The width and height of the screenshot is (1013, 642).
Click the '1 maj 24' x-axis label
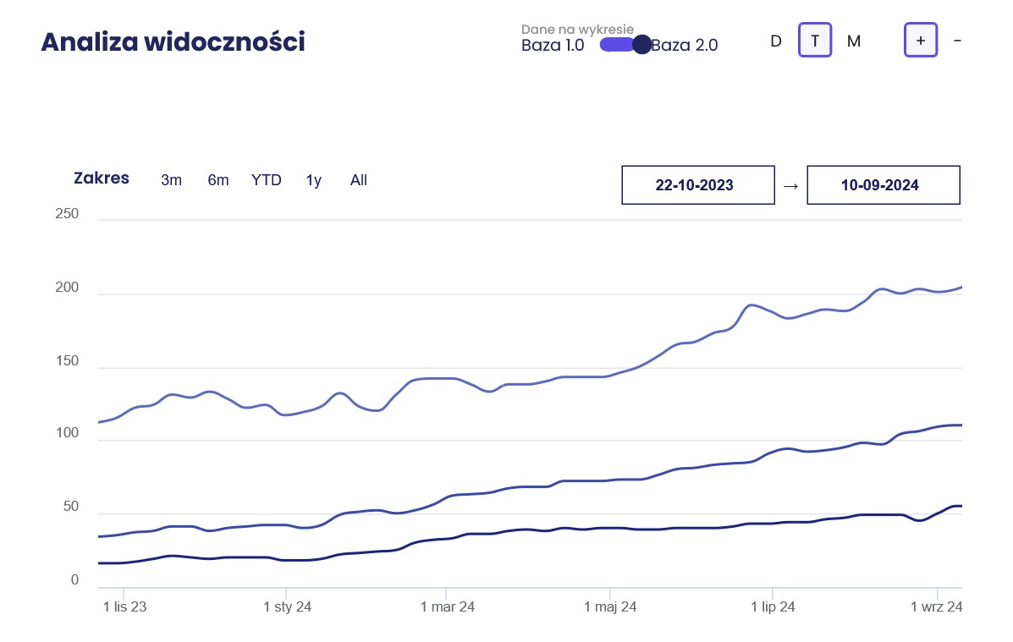(610, 607)
